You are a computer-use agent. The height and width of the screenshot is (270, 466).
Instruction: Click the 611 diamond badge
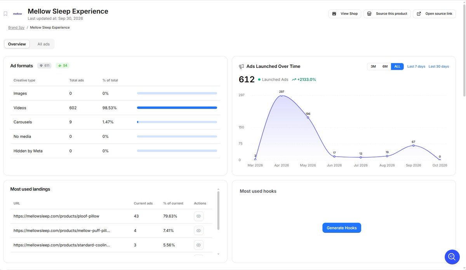[44, 66]
